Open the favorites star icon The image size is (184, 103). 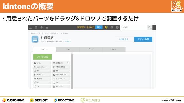point(47,27)
